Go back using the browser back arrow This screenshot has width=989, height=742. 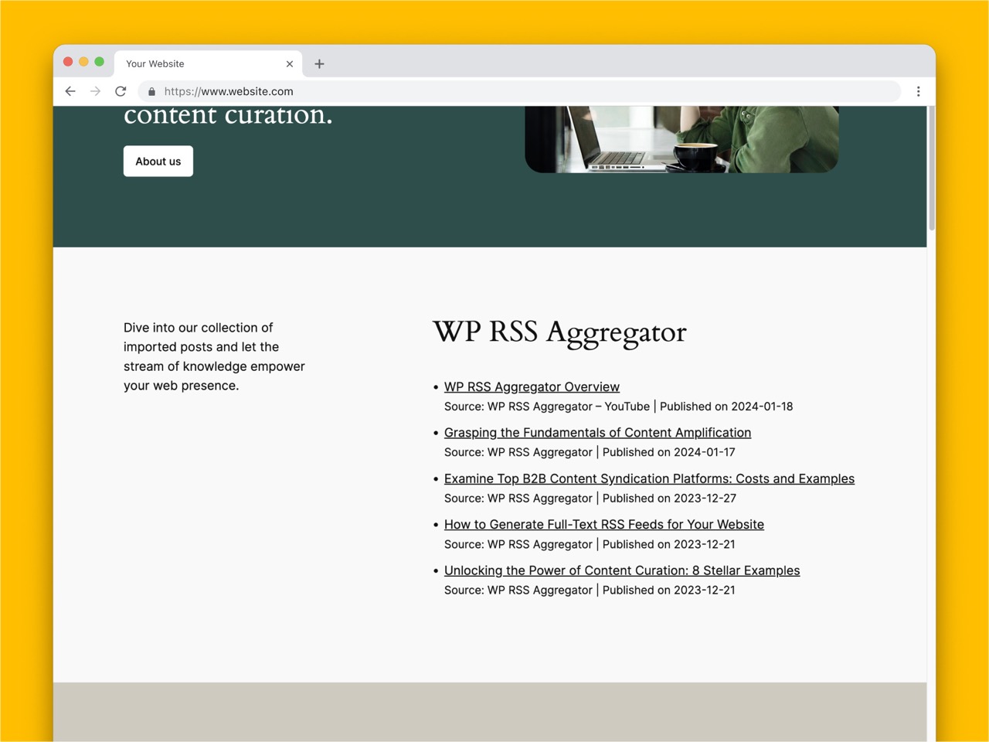pos(70,91)
